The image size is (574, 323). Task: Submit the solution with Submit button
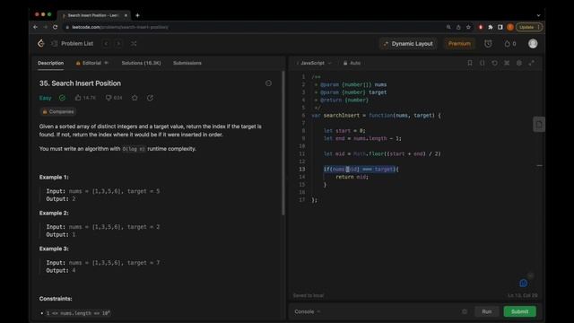(519, 311)
